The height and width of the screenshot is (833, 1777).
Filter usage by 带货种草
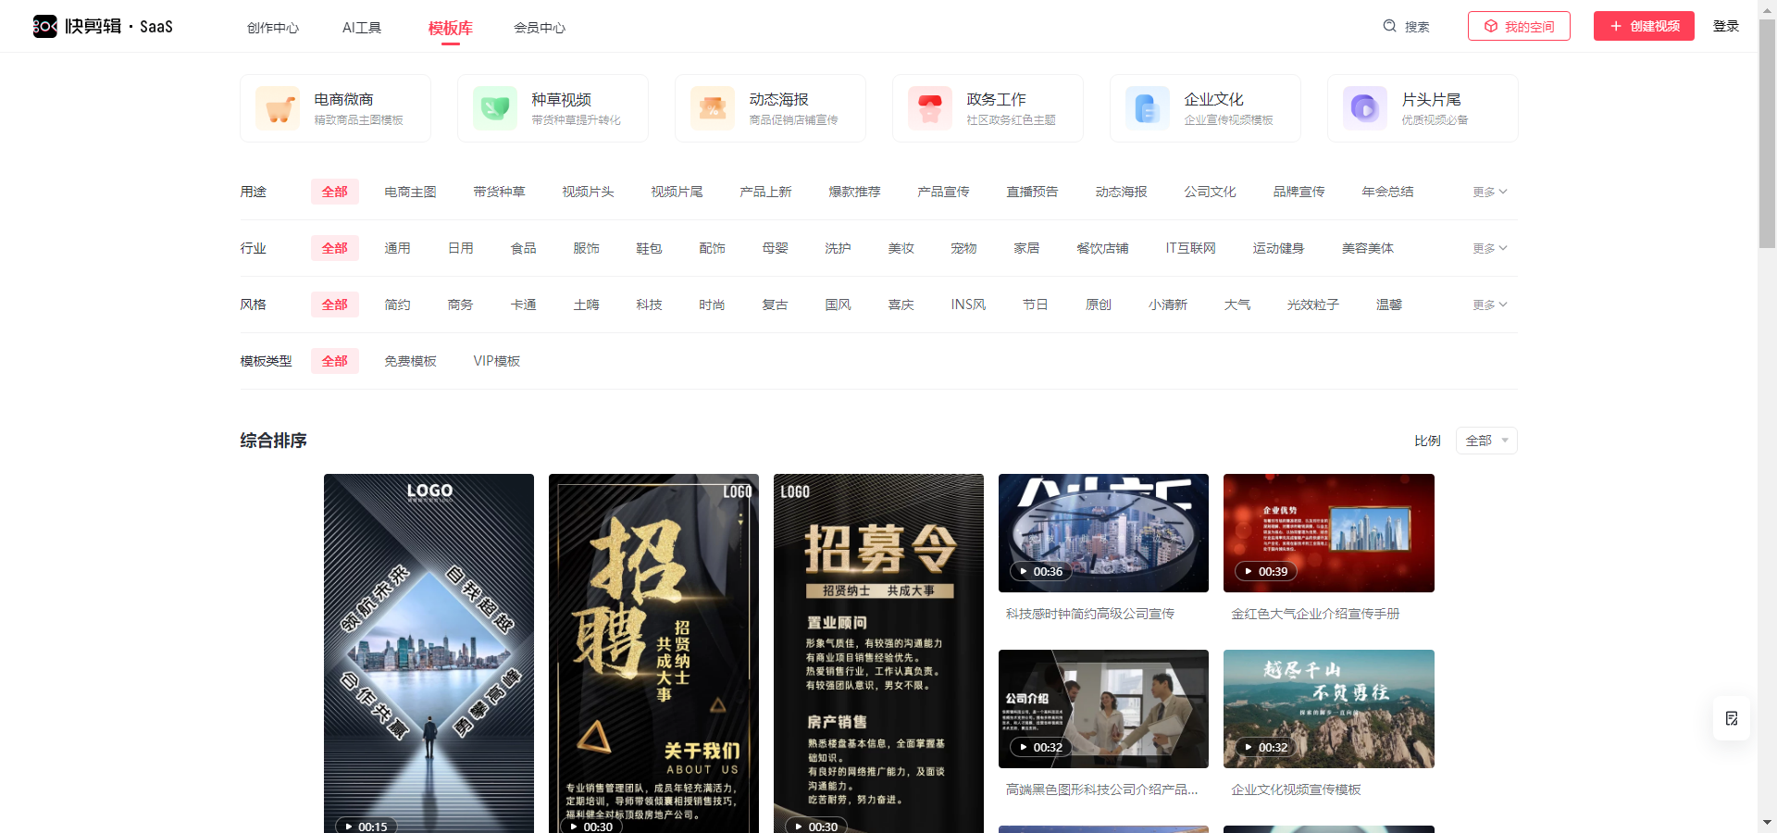tap(500, 192)
